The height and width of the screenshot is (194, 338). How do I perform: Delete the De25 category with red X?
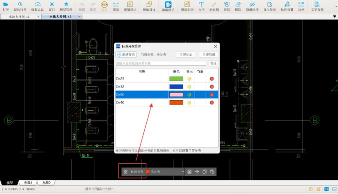[x=212, y=79]
